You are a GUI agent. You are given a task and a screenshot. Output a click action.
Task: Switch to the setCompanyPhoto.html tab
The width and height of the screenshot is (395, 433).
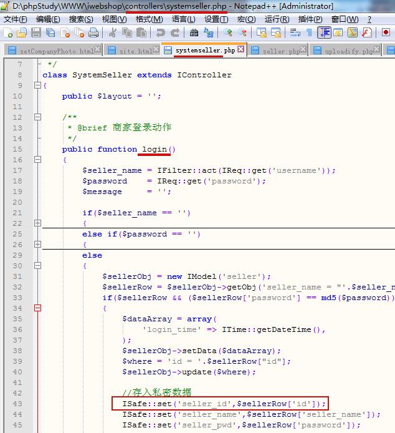(x=53, y=51)
